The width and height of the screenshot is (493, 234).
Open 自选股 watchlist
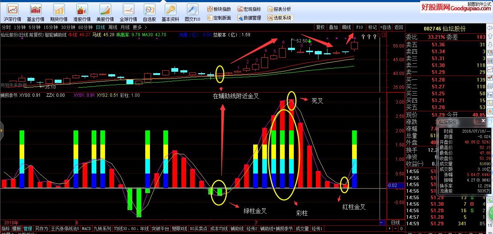click(x=150, y=13)
